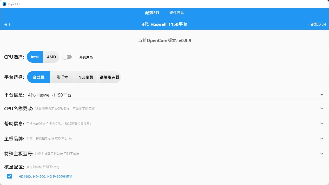Viewport: 329px width, 185px height.
Task: Open the 配置EFI tab
Action: [152, 13]
